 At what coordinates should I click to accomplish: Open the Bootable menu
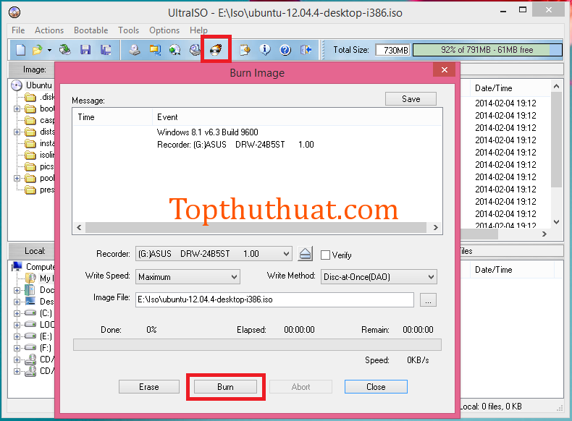click(x=91, y=30)
